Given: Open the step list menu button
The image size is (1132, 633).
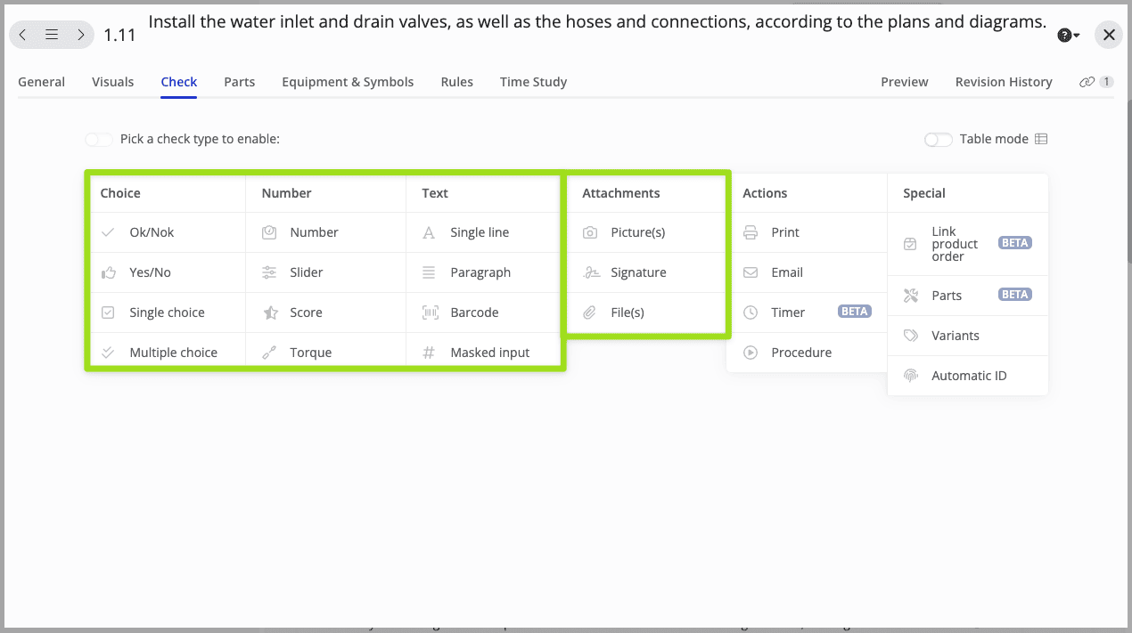Looking at the screenshot, I should coord(52,35).
